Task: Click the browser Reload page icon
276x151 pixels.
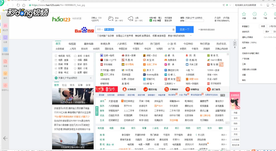Action: [x=18, y=5]
